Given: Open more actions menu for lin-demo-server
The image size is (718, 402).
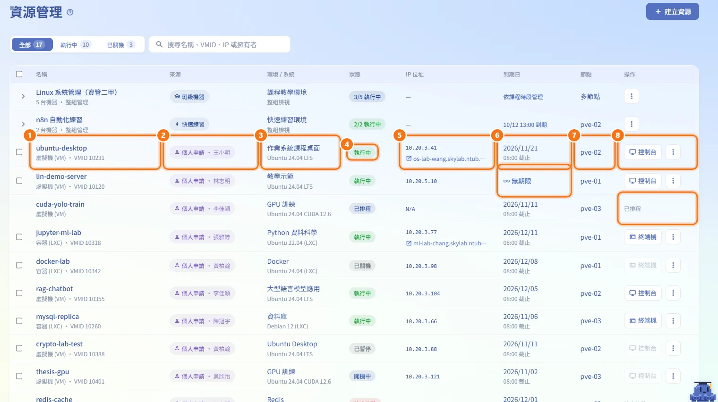Looking at the screenshot, I should 673,181.
